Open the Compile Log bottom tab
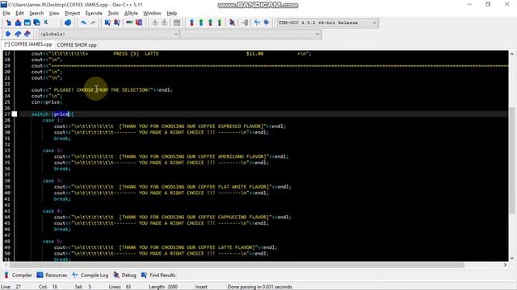Screen dimensions: 517x290 90,275
